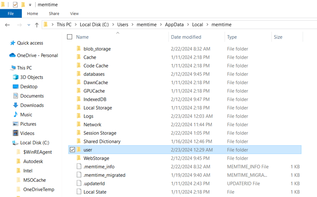Click the WebStorage folder icon
Image resolution: width=317 pixels, height=197 pixels.
pos(79,158)
